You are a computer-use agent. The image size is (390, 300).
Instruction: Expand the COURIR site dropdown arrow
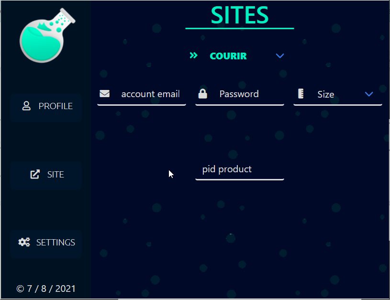pyautogui.click(x=280, y=56)
